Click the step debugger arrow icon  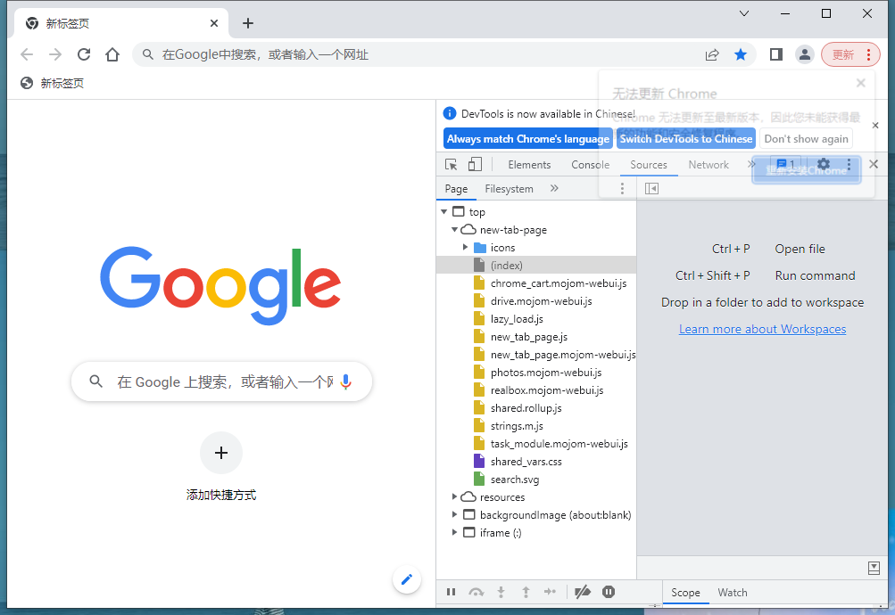551,592
